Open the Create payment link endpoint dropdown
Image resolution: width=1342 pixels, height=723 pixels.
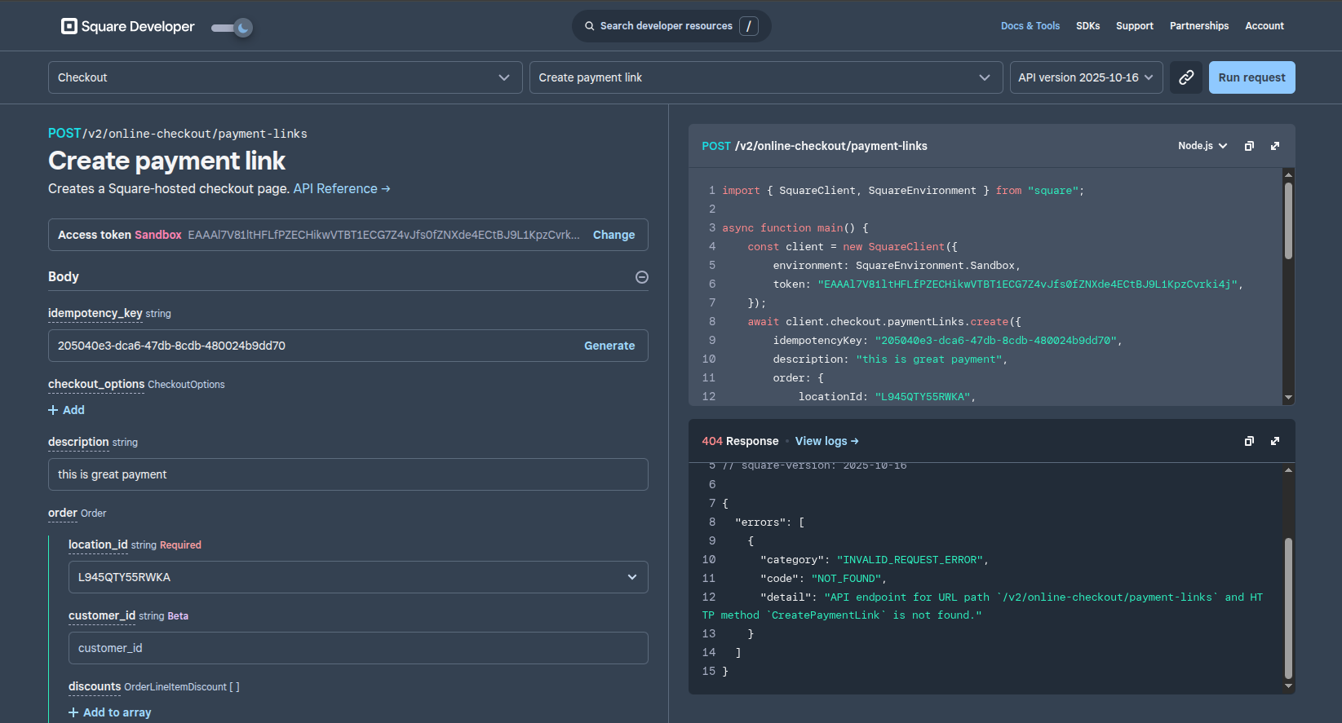click(x=765, y=77)
